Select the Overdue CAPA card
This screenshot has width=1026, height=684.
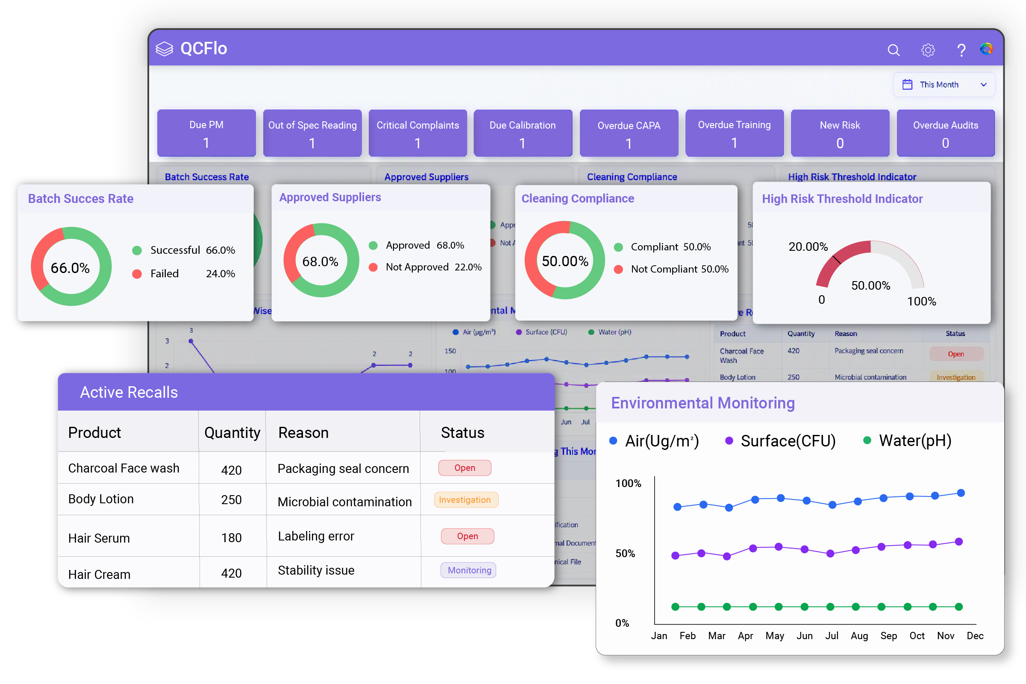tap(629, 133)
